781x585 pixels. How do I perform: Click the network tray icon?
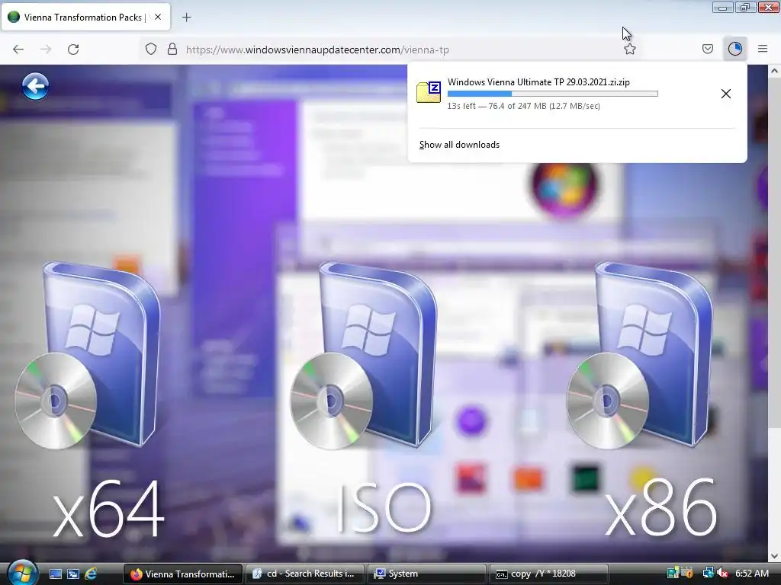709,573
